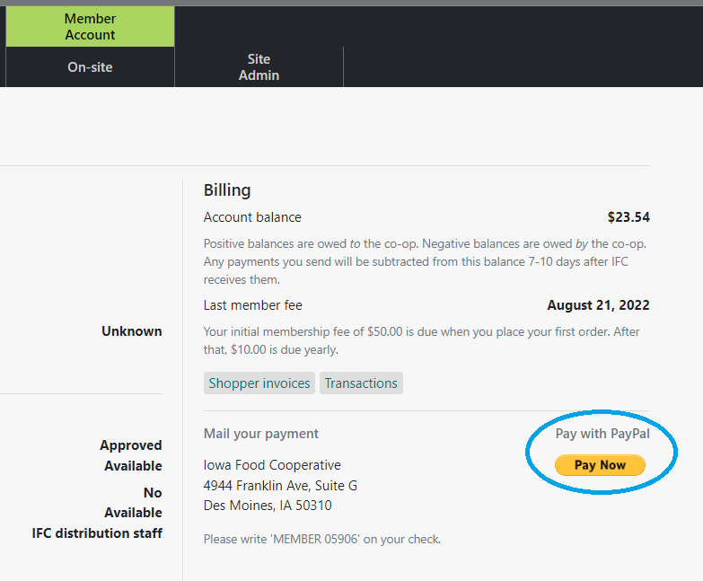Select the $23.54 balance amount
Image resolution: width=703 pixels, height=581 pixels.
(628, 217)
